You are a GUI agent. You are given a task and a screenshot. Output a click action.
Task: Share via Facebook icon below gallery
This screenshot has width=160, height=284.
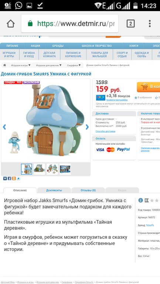(x=10, y=179)
